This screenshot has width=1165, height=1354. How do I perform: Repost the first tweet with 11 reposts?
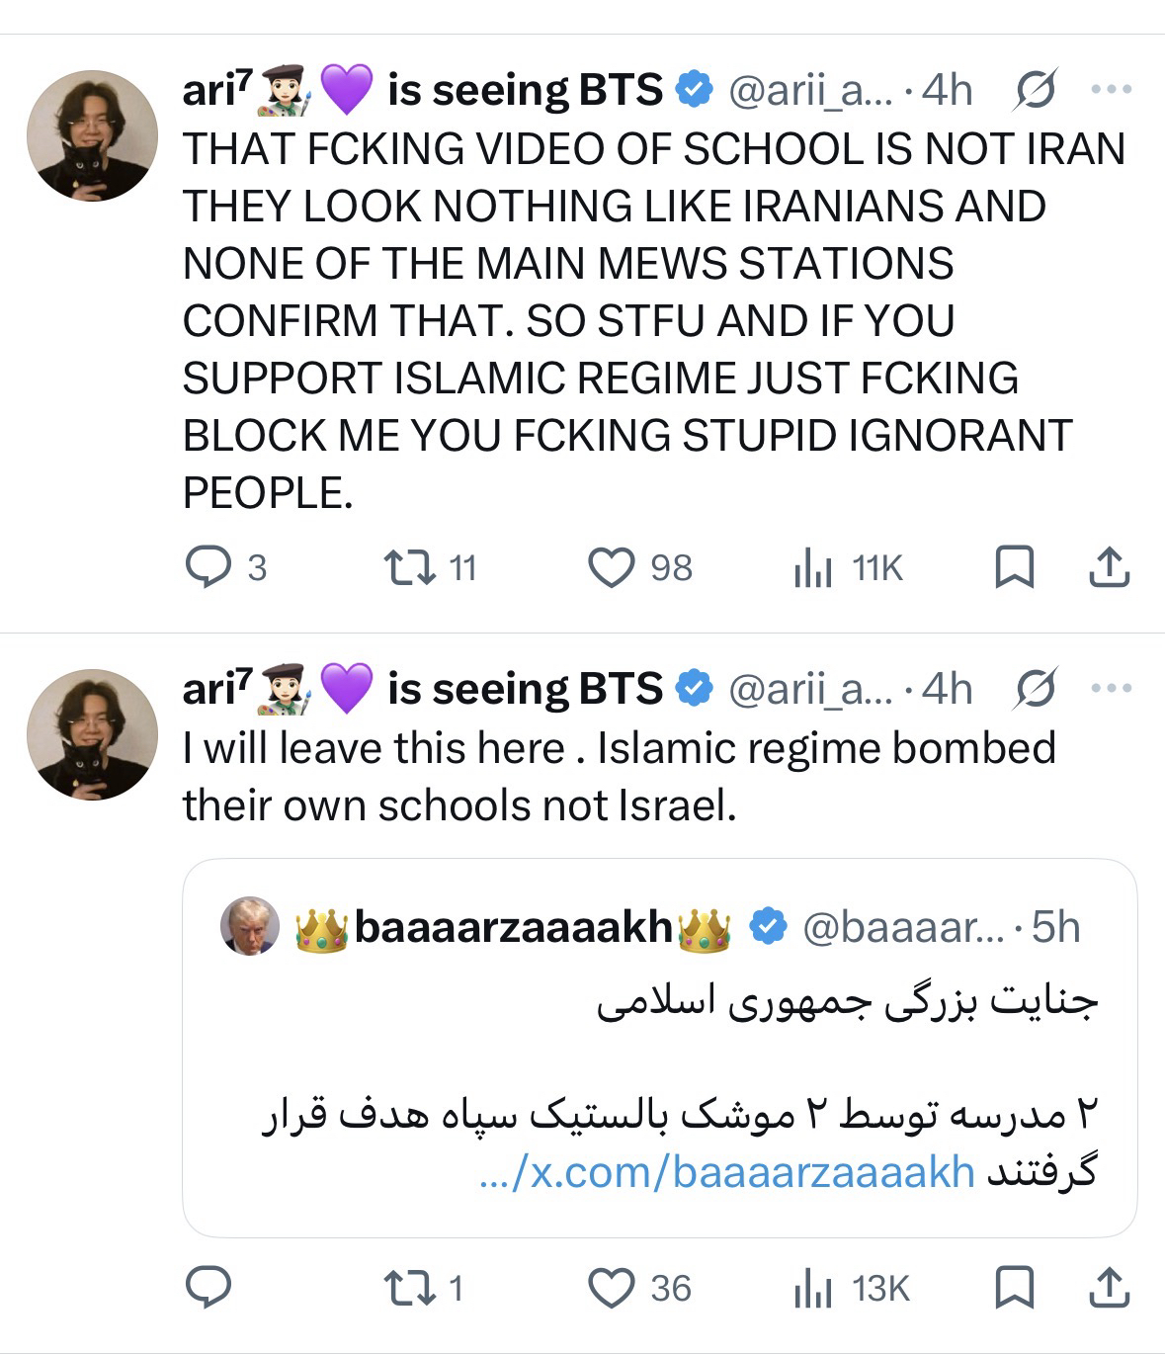(x=403, y=567)
